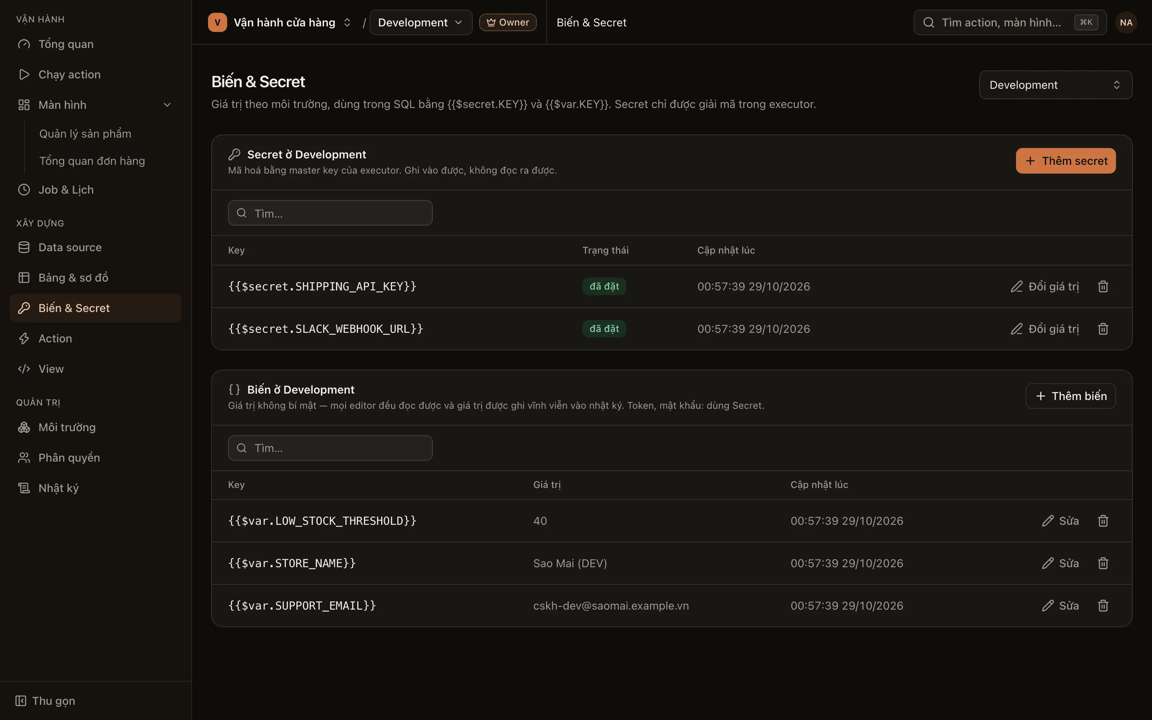Open Môi trường admin page
The width and height of the screenshot is (1152, 720).
pyautogui.click(x=95, y=427)
